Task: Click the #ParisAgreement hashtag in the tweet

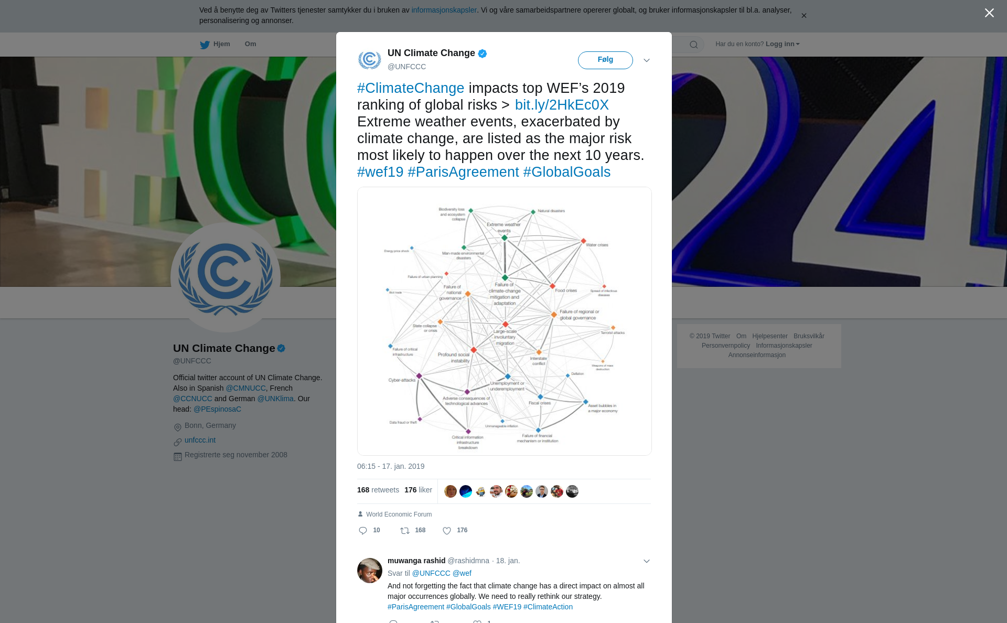Action: pyautogui.click(x=463, y=172)
